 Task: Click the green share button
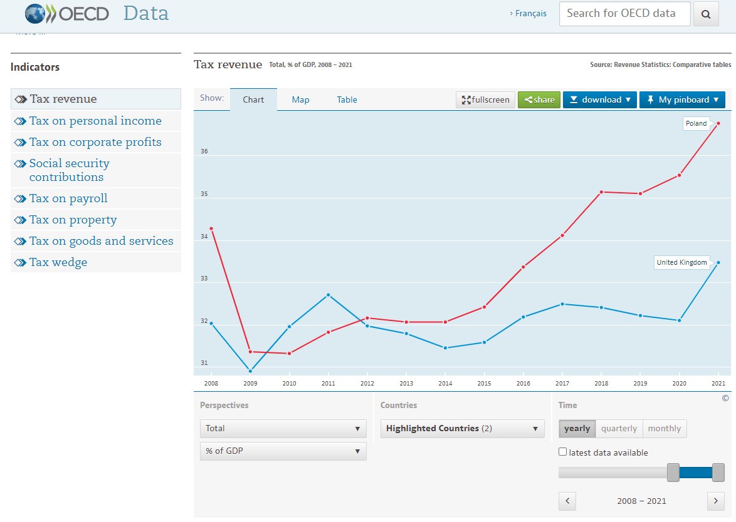pos(539,100)
